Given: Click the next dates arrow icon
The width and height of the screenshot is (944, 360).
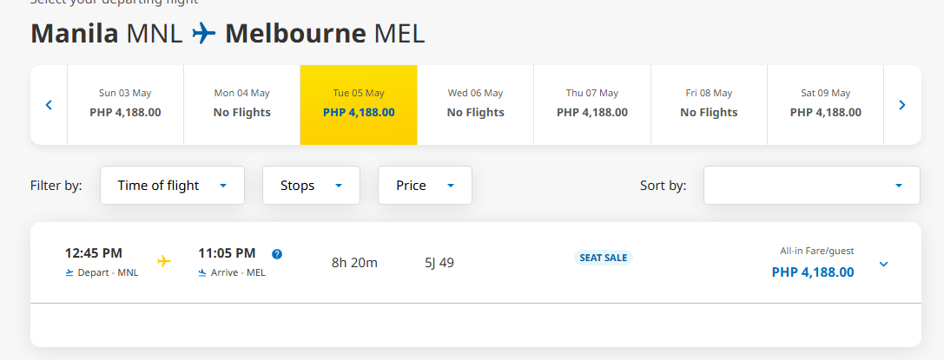Looking at the screenshot, I should point(901,105).
